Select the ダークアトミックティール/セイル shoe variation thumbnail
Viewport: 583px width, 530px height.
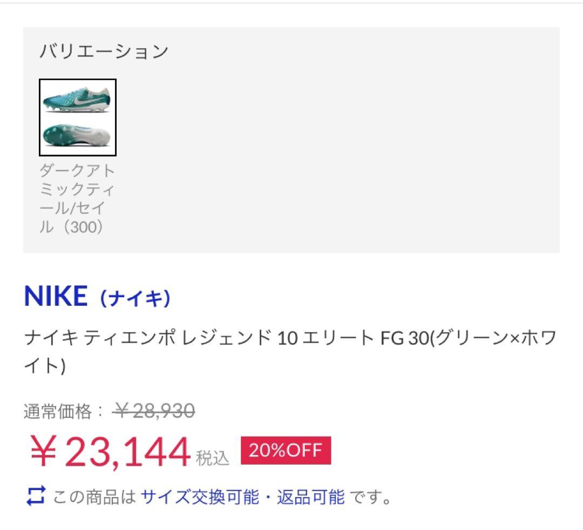[79, 117]
